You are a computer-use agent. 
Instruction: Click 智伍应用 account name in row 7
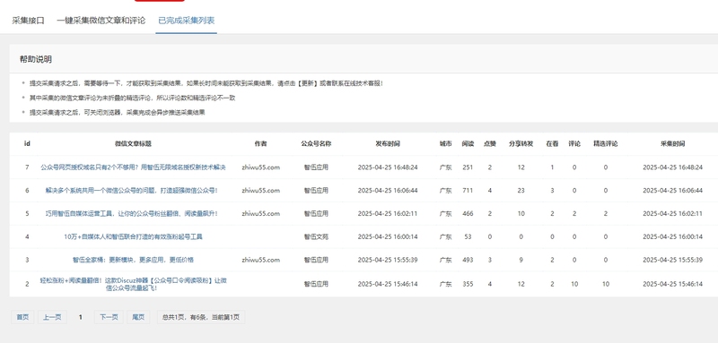(x=316, y=167)
